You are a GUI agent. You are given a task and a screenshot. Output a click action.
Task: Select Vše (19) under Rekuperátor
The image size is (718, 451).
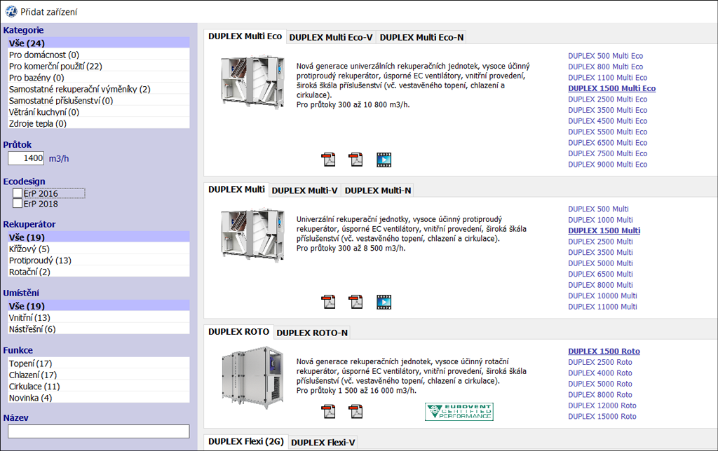coord(98,237)
